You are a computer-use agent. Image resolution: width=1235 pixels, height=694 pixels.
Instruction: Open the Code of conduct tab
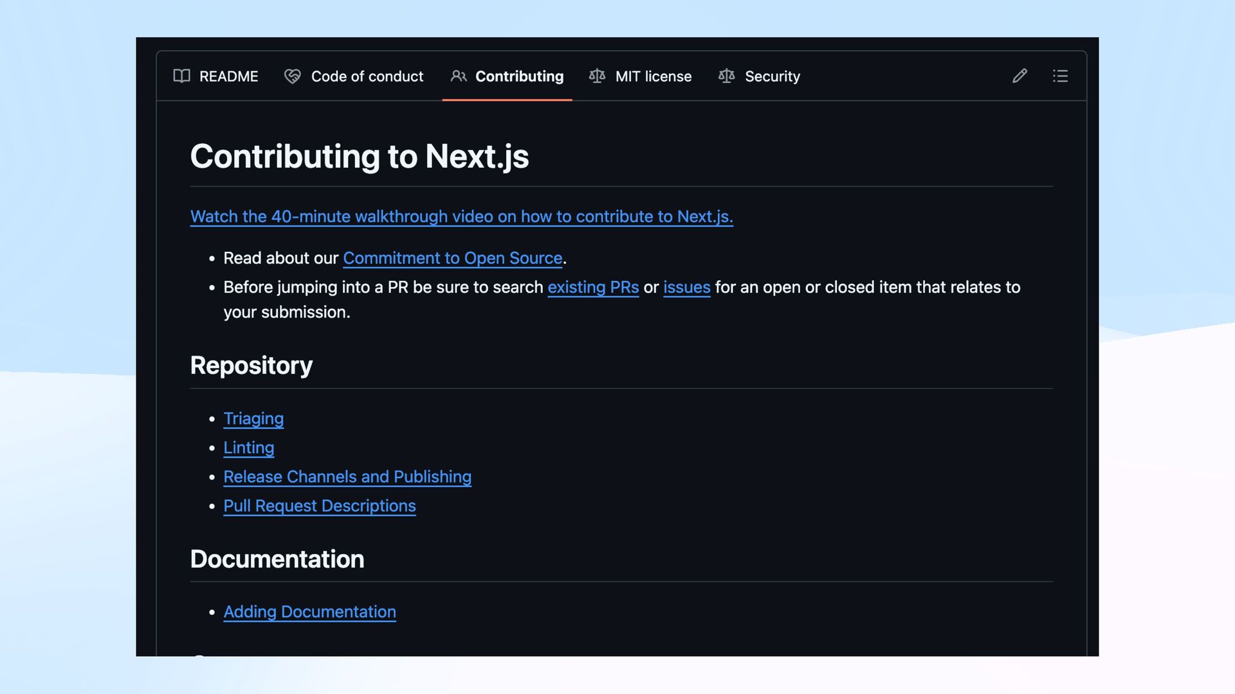point(367,76)
